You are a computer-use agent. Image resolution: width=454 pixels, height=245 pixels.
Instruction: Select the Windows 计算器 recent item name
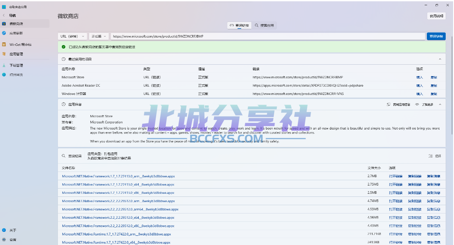pos(74,94)
